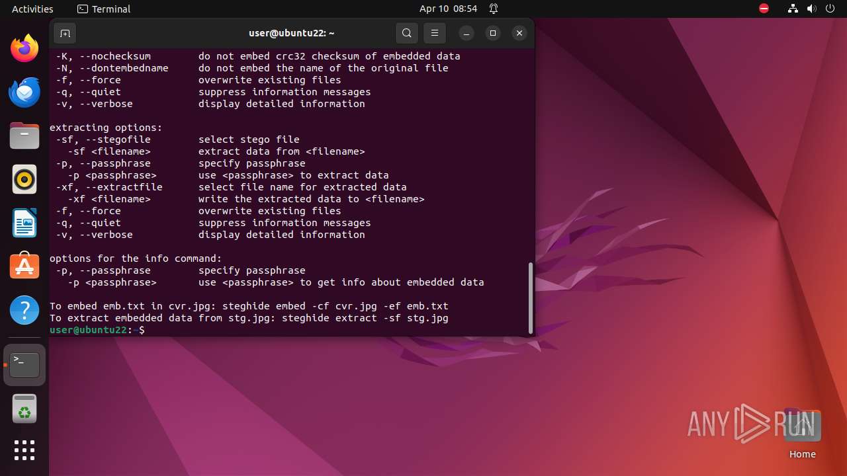Click the text 'extracting options:'

[x=106, y=128]
